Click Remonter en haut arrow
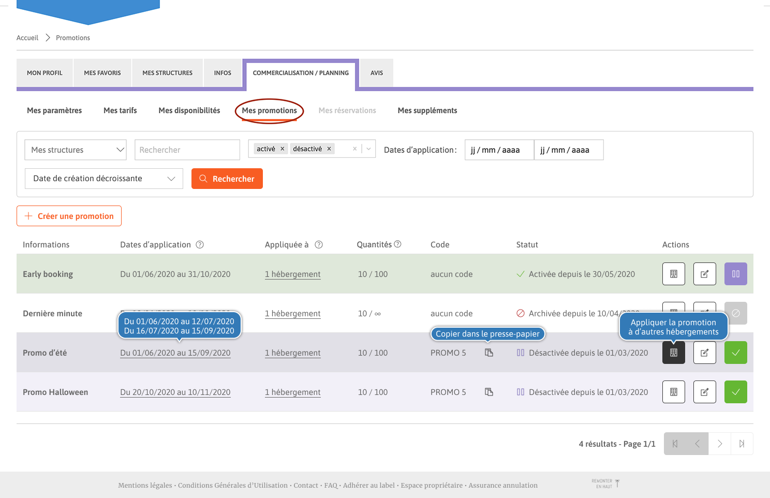The image size is (770, 498). 617,484
